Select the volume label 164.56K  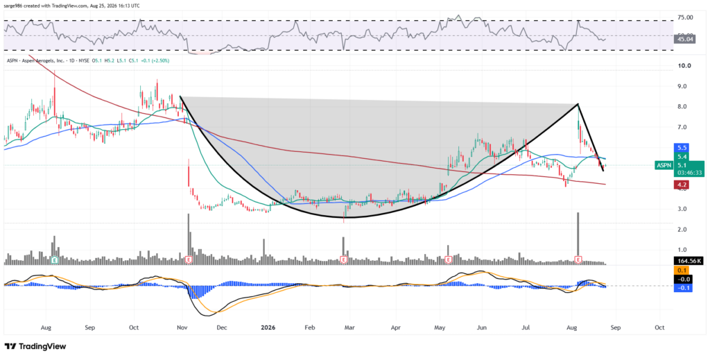[689, 261]
